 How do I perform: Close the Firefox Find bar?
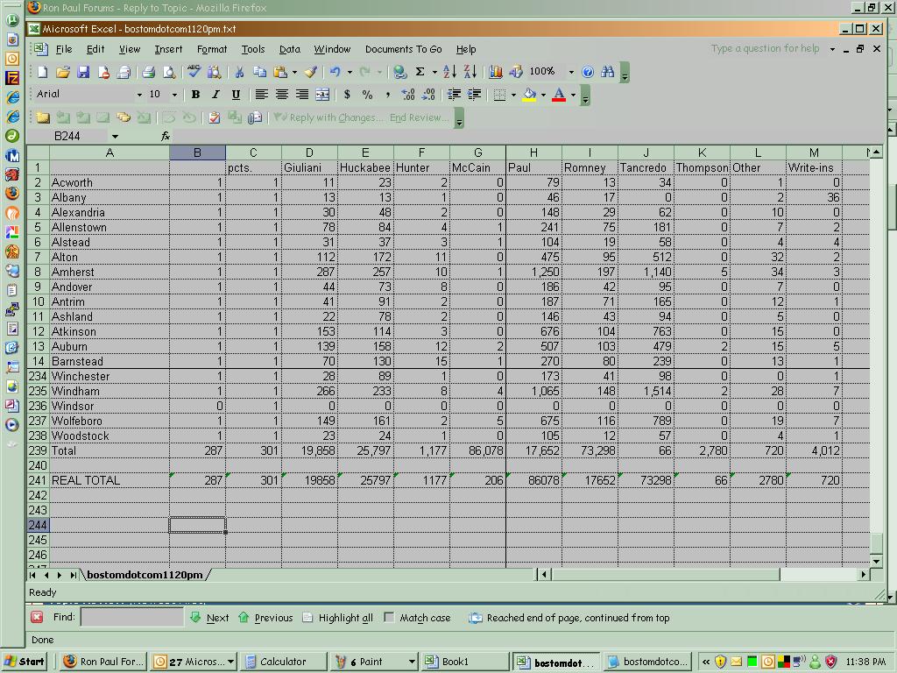tap(37, 617)
